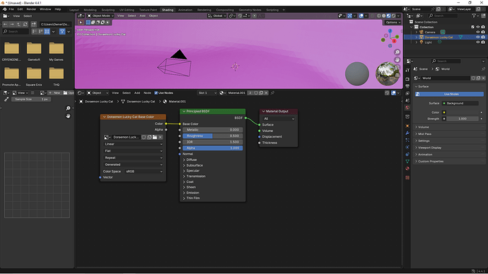Select the sample eyedropper tool in image editor
Screen dimensions: 488x274
click(x=6, y=99)
